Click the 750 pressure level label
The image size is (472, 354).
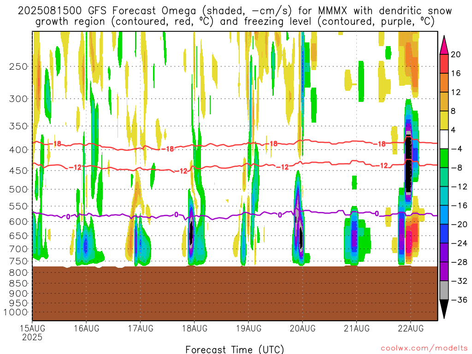click(18, 261)
